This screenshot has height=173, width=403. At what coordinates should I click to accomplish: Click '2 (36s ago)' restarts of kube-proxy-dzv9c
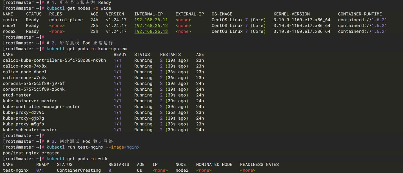174,112
